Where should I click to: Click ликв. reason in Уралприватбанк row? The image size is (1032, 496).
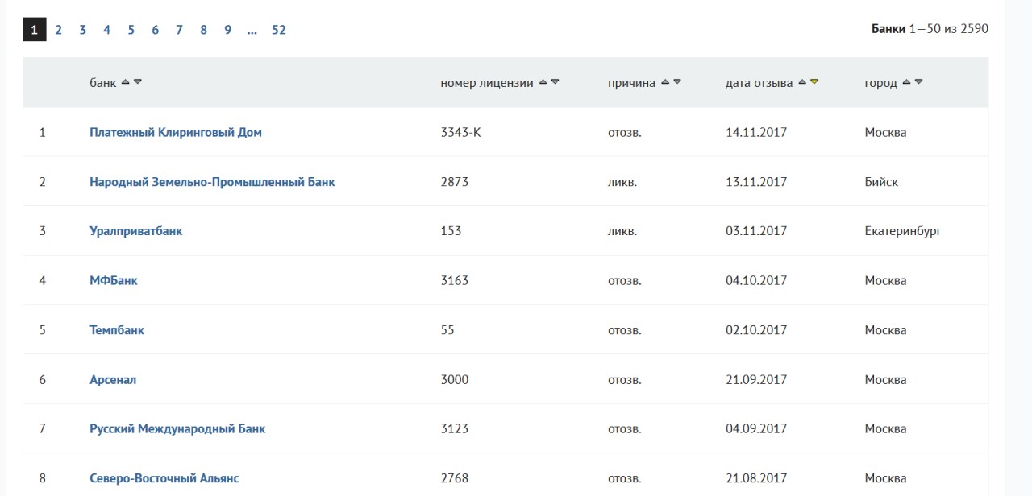pos(622,231)
